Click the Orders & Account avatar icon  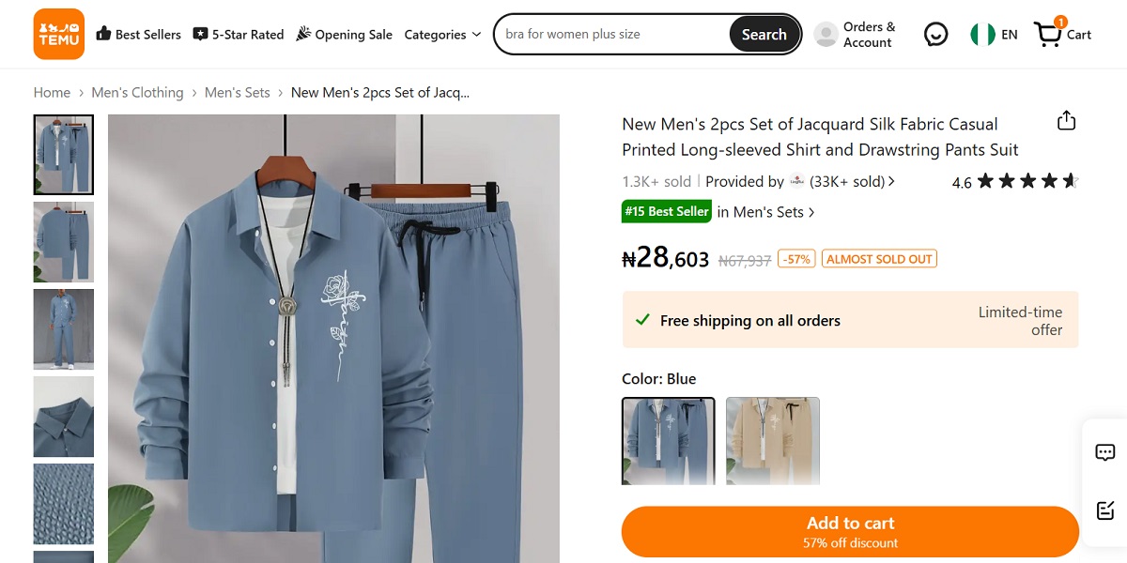pyautogui.click(x=826, y=35)
